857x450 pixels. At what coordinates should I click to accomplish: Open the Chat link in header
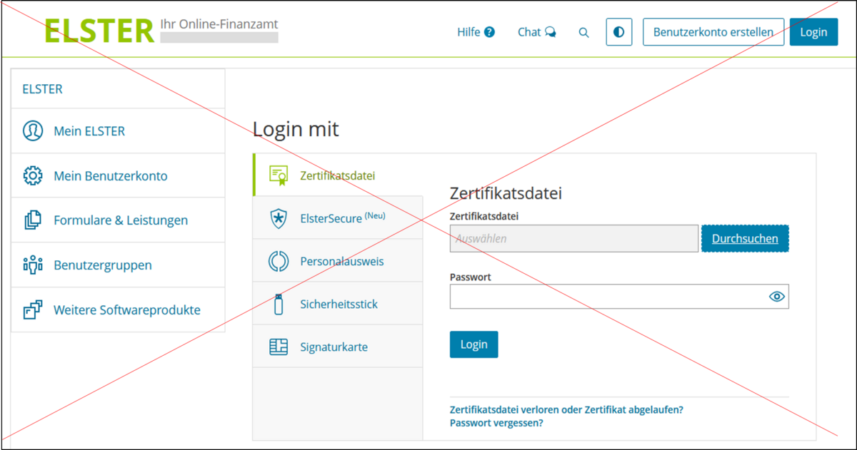536,32
